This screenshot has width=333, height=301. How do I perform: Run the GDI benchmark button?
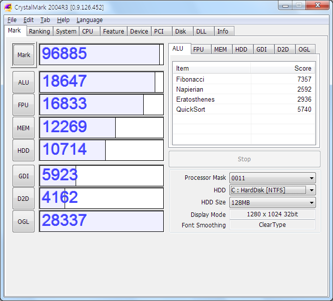(x=24, y=176)
